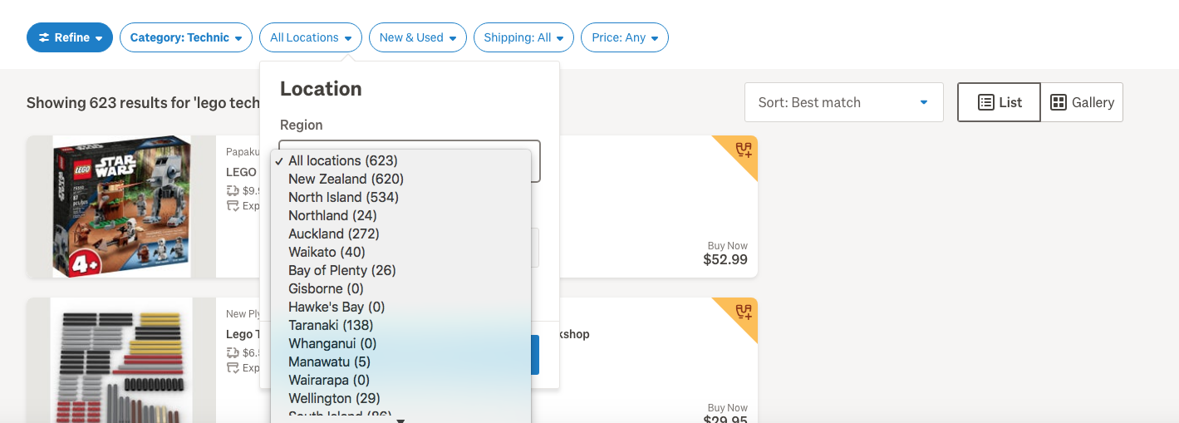Select Waikato (40) region option
The width and height of the screenshot is (1179, 423).
pyautogui.click(x=327, y=252)
